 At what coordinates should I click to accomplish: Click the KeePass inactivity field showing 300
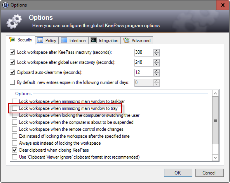coord(144,53)
